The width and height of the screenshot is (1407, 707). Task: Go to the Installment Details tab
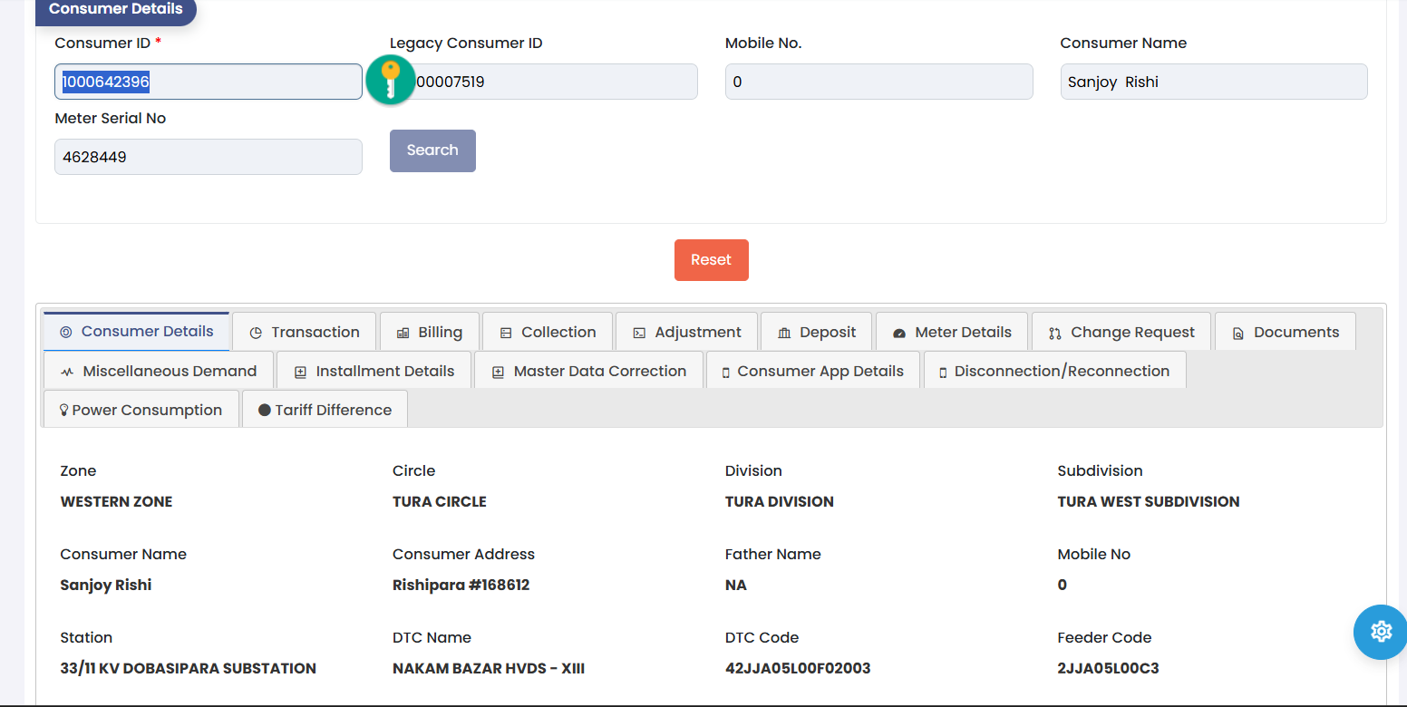[374, 371]
